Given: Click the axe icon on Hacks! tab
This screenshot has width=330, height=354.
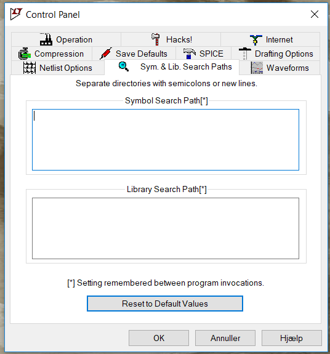Looking at the screenshot, I should click(156, 39).
